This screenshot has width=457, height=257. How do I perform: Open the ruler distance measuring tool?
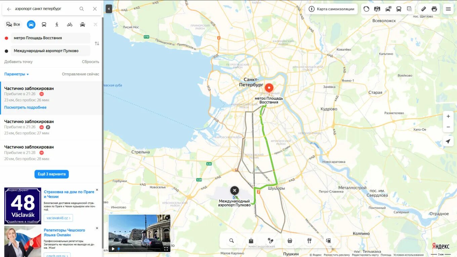pyautogui.click(x=423, y=9)
